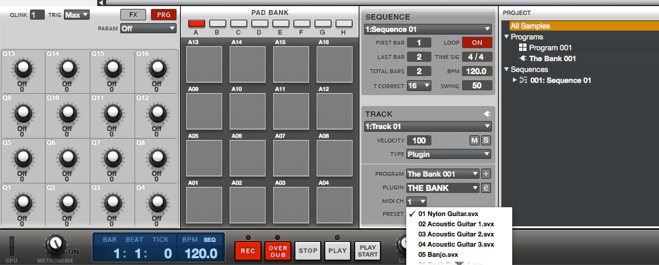The image size is (659, 265).
Task: Open the plugin editor 'e' icon
Action: [486, 188]
